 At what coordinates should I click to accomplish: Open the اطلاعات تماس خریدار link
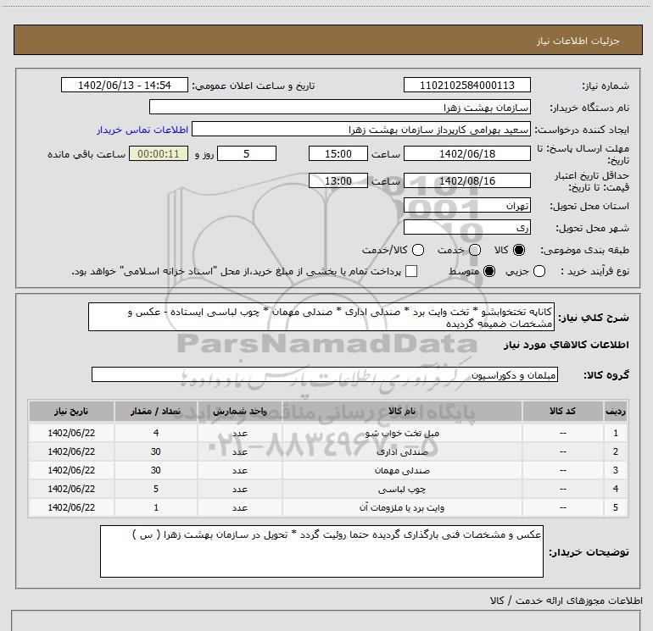coord(142,130)
